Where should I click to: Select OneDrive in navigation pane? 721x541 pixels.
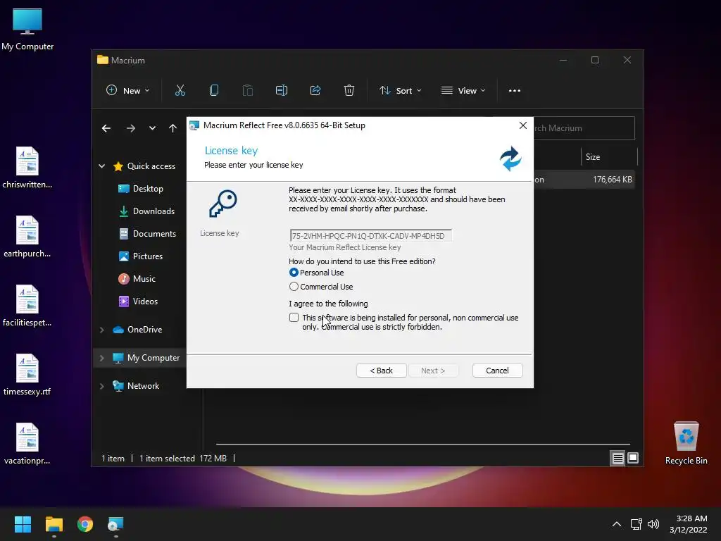click(137, 330)
